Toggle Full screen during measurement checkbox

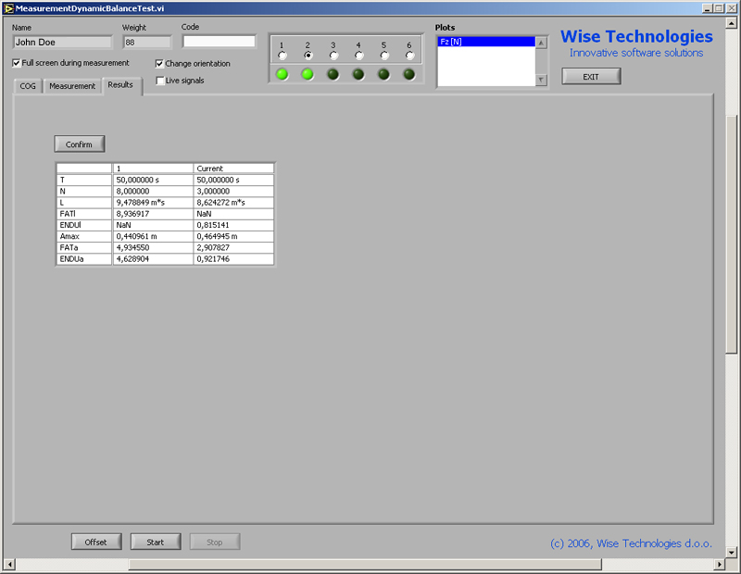coord(17,63)
